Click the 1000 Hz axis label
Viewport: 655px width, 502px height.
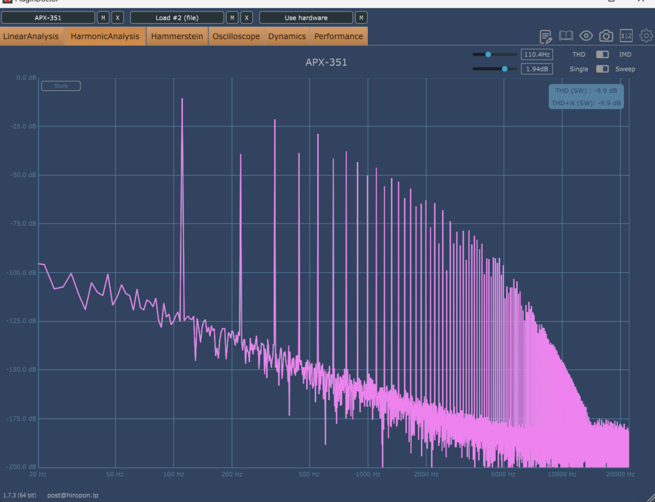click(x=368, y=474)
